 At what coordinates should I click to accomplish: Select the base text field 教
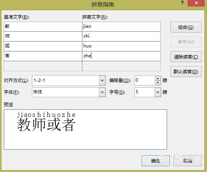(43, 27)
